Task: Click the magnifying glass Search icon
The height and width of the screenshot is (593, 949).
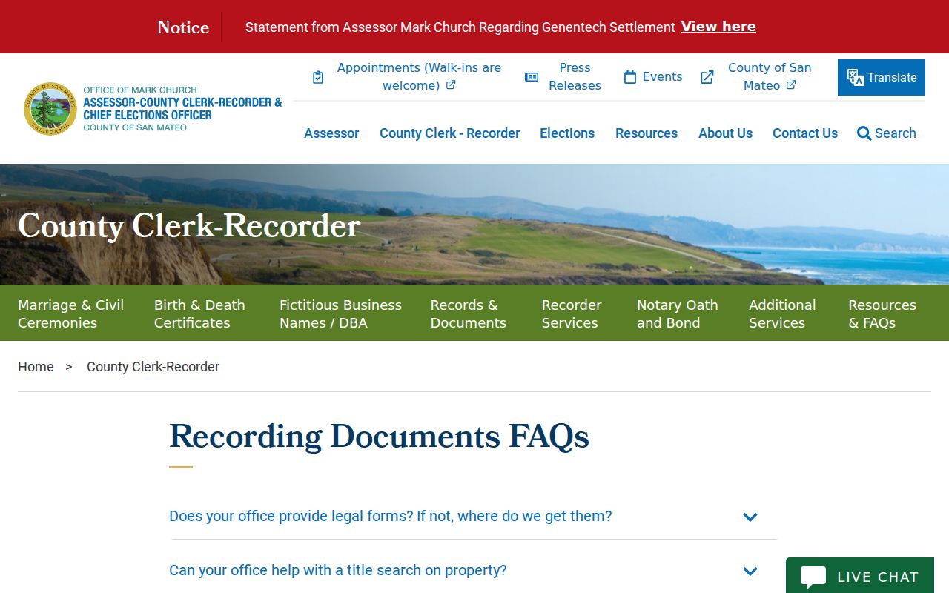Action: [x=864, y=133]
